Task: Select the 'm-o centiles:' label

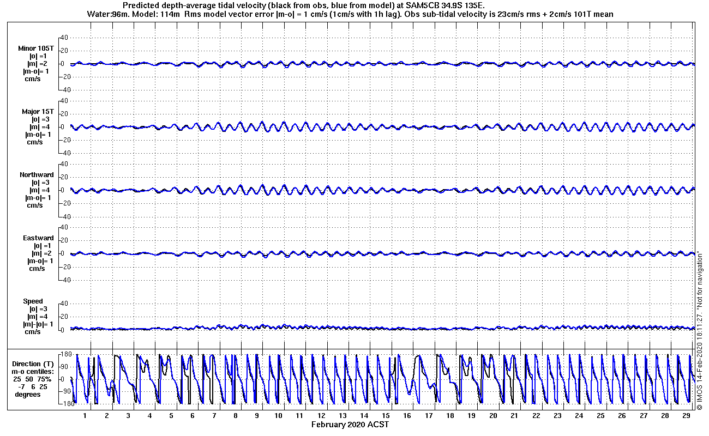Action: pyautogui.click(x=34, y=371)
